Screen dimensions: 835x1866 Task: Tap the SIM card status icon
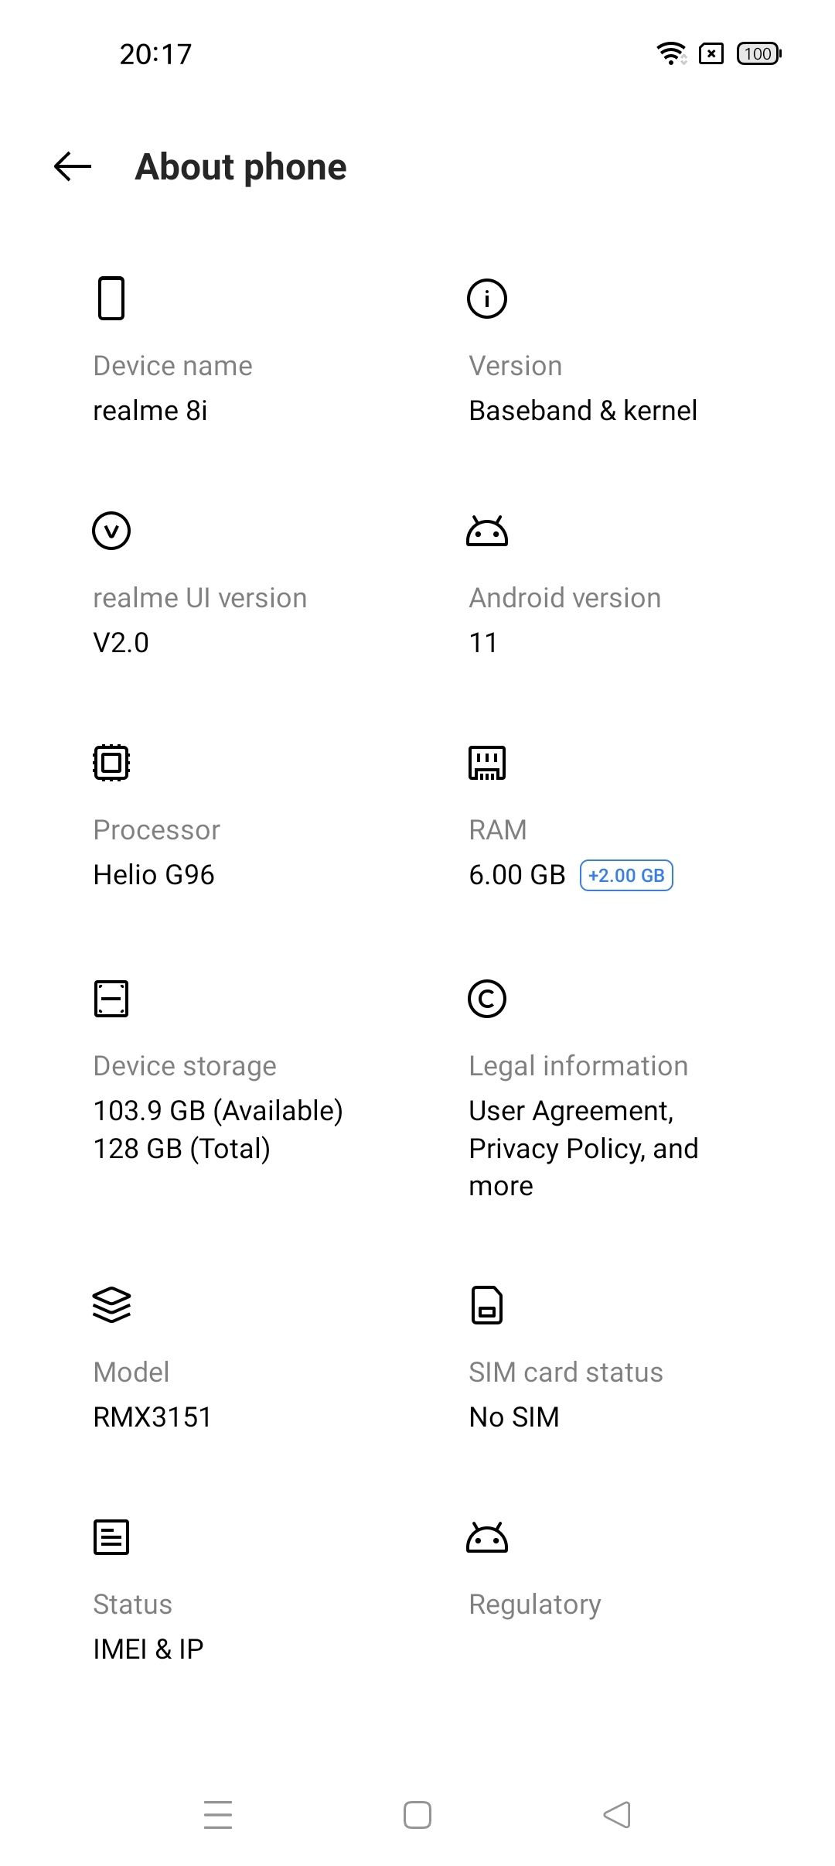(487, 1305)
